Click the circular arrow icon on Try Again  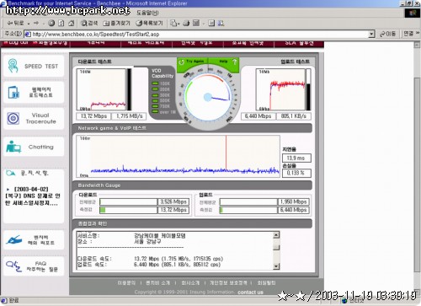pyautogui.click(x=181, y=62)
